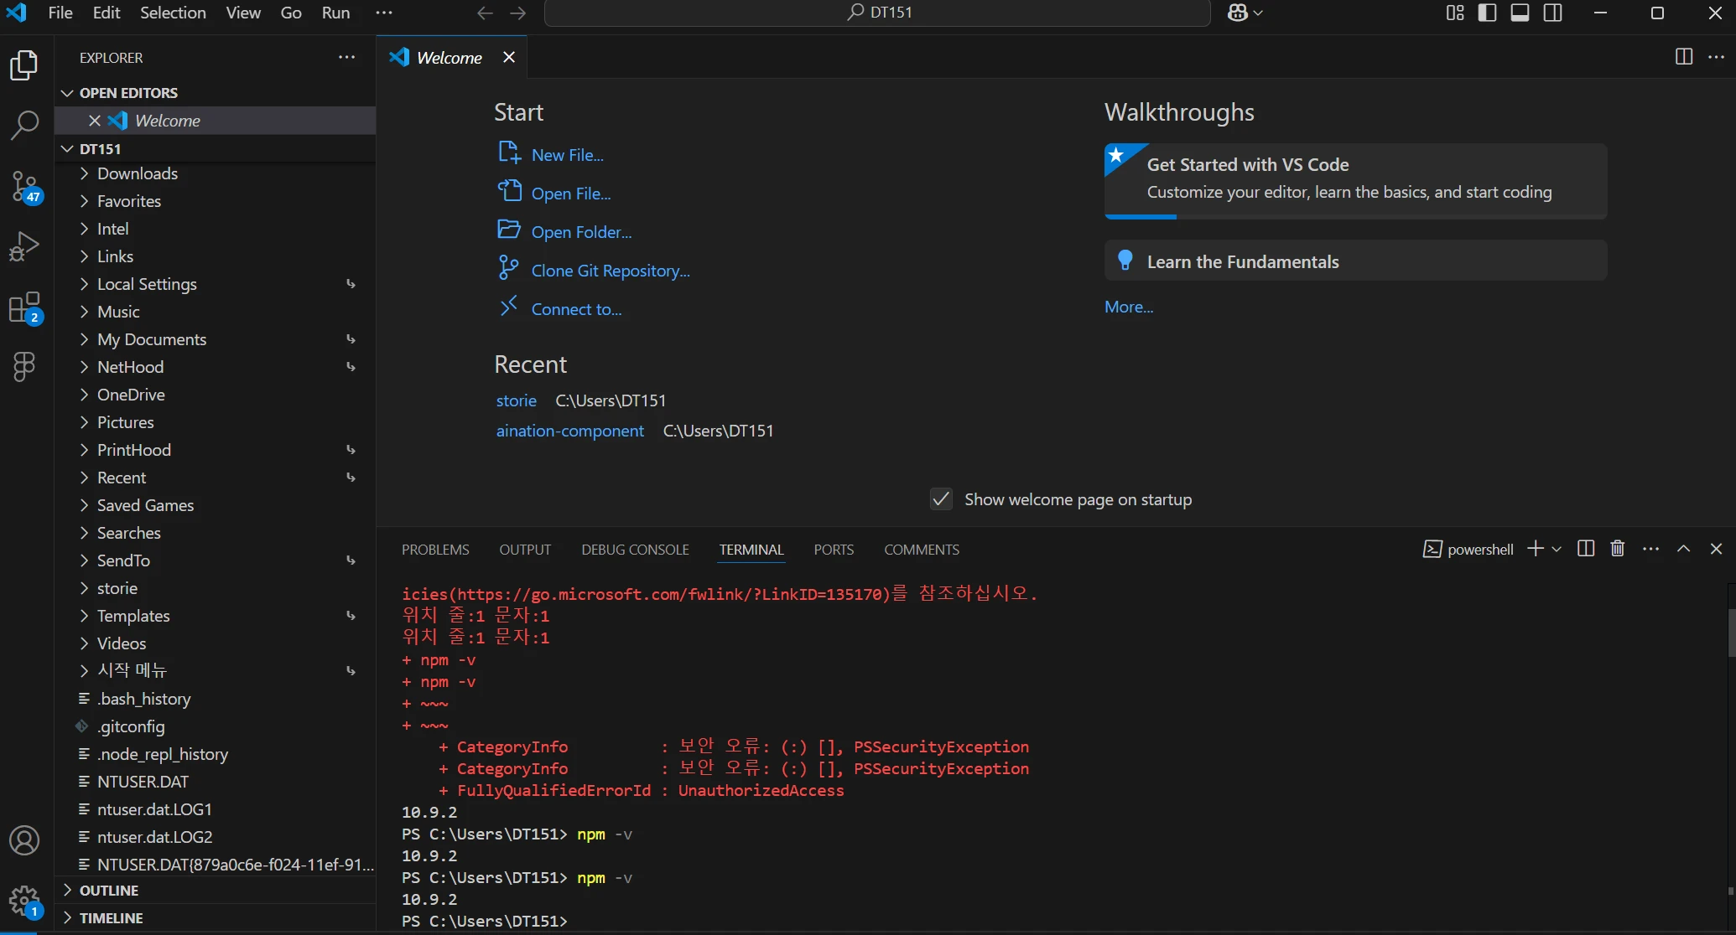Viewport: 1736px width, 935px height.
Task: Open Explorer Views and More Actions ellipsis
Action: click(346, 57)
